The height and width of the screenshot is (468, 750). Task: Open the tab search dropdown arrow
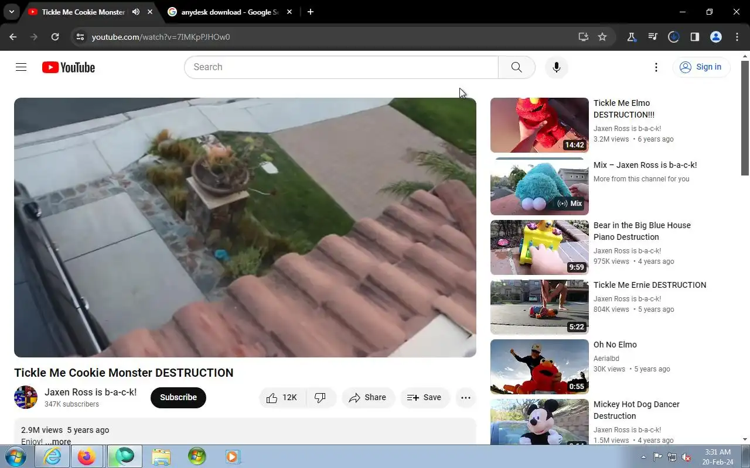pyautogui.click(x=11, y=12)
